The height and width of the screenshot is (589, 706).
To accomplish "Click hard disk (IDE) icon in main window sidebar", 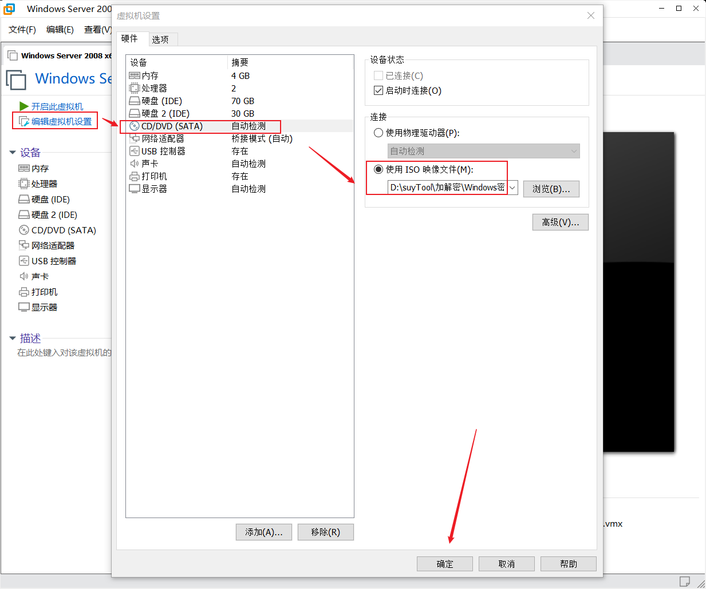I will [x=24, y=199].
